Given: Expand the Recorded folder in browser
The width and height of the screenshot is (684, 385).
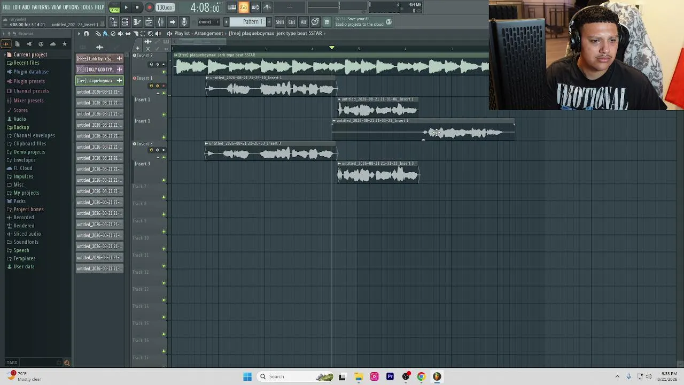Looking at the screenshot, I should point(24,218).
